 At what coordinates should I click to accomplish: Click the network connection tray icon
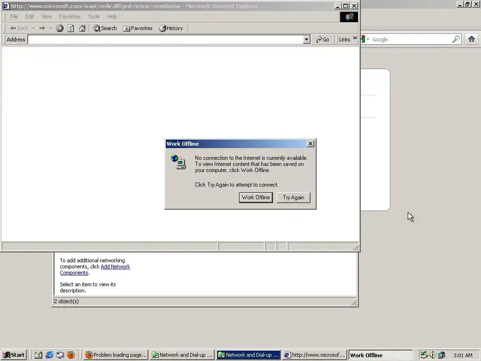tap(424, 355)
